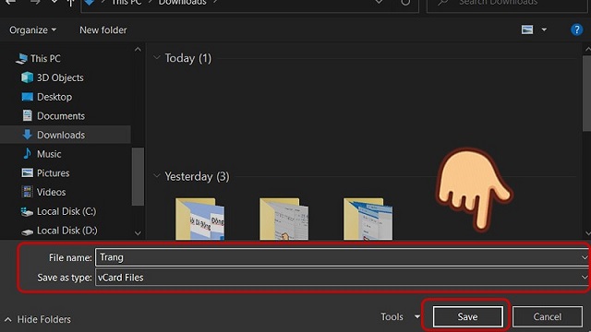Select Local Disk (D:) in navigation pane
Viewport: 591px width, 332px height.
tap(67, 231)
